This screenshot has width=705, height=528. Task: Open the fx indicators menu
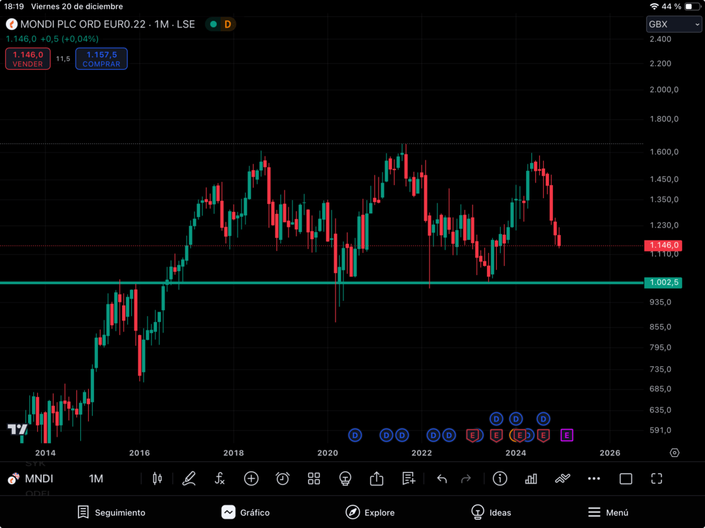(x=219, y=478)
